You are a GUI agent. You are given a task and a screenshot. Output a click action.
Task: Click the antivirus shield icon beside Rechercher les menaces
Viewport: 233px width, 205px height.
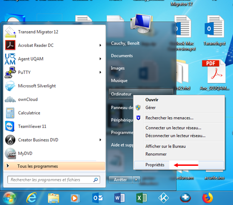[138, 118]
